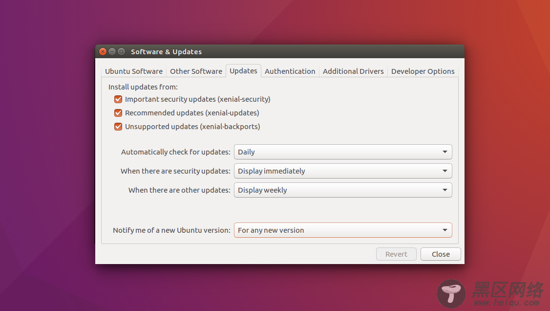550x311 pixels.
Task: Open the other updates dropdown showing Display weekly
Action: click(343, 190)
